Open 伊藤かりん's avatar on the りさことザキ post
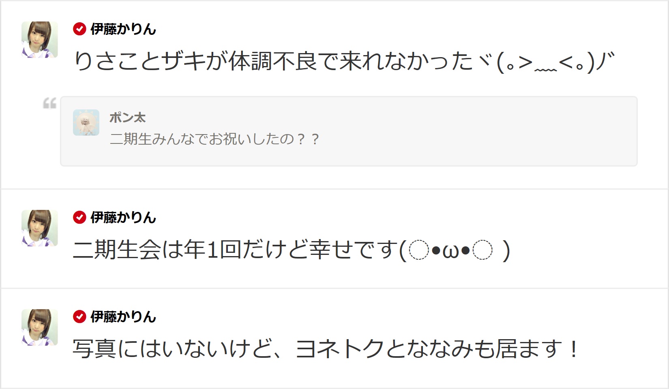The width and height of the screenshot is (669, 389). pyautogui.click(x=40, y=40)
